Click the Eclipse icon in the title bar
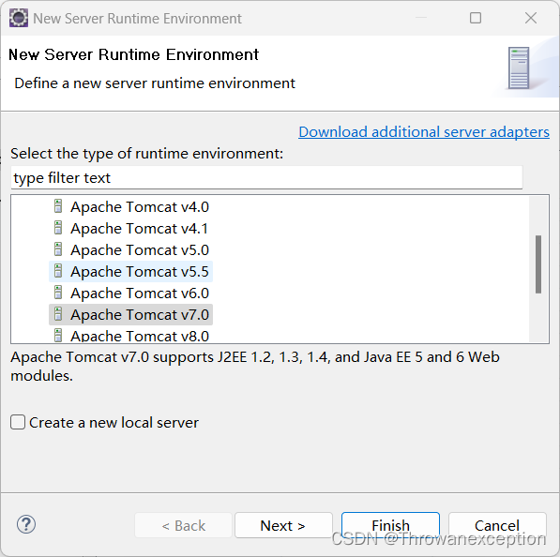Viewport: 560px width, 557px height. [x=19, y=18]
